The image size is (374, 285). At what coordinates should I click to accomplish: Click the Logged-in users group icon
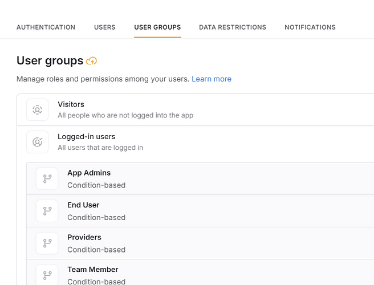[38, 142]
